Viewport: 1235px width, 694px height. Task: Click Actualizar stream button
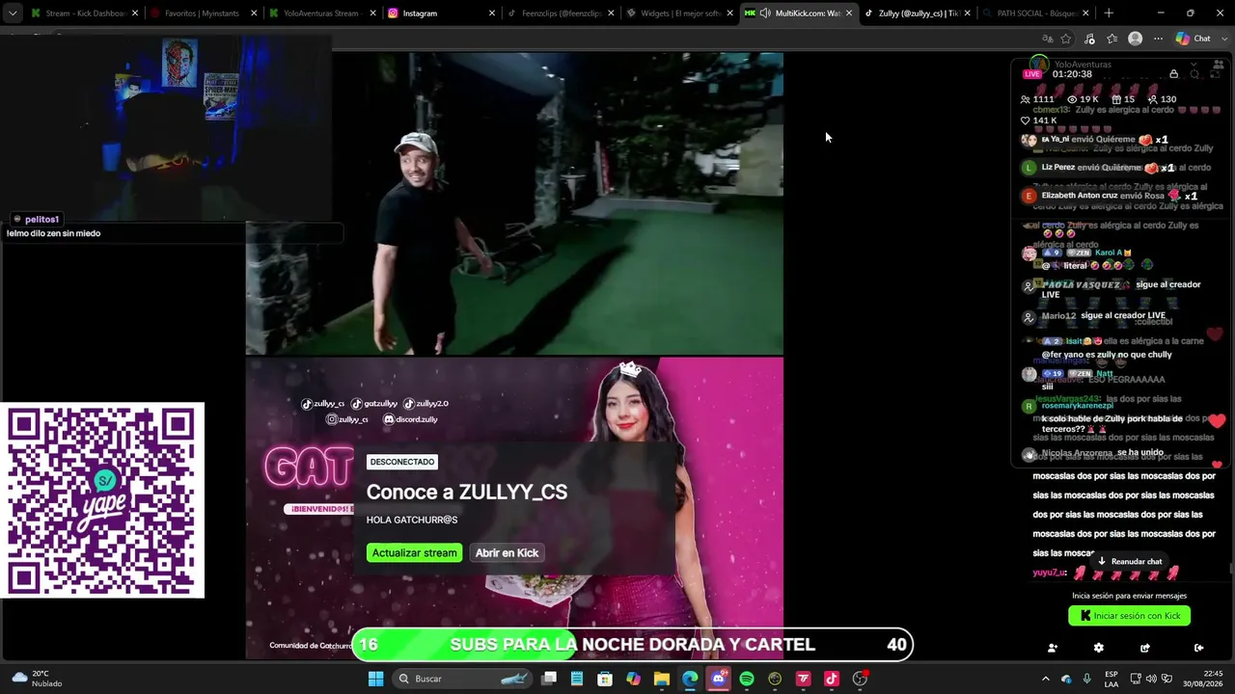(x=414, y=552)
